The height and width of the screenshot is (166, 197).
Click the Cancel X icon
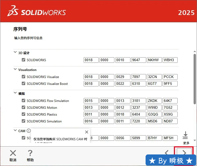[x=13, y=153]
